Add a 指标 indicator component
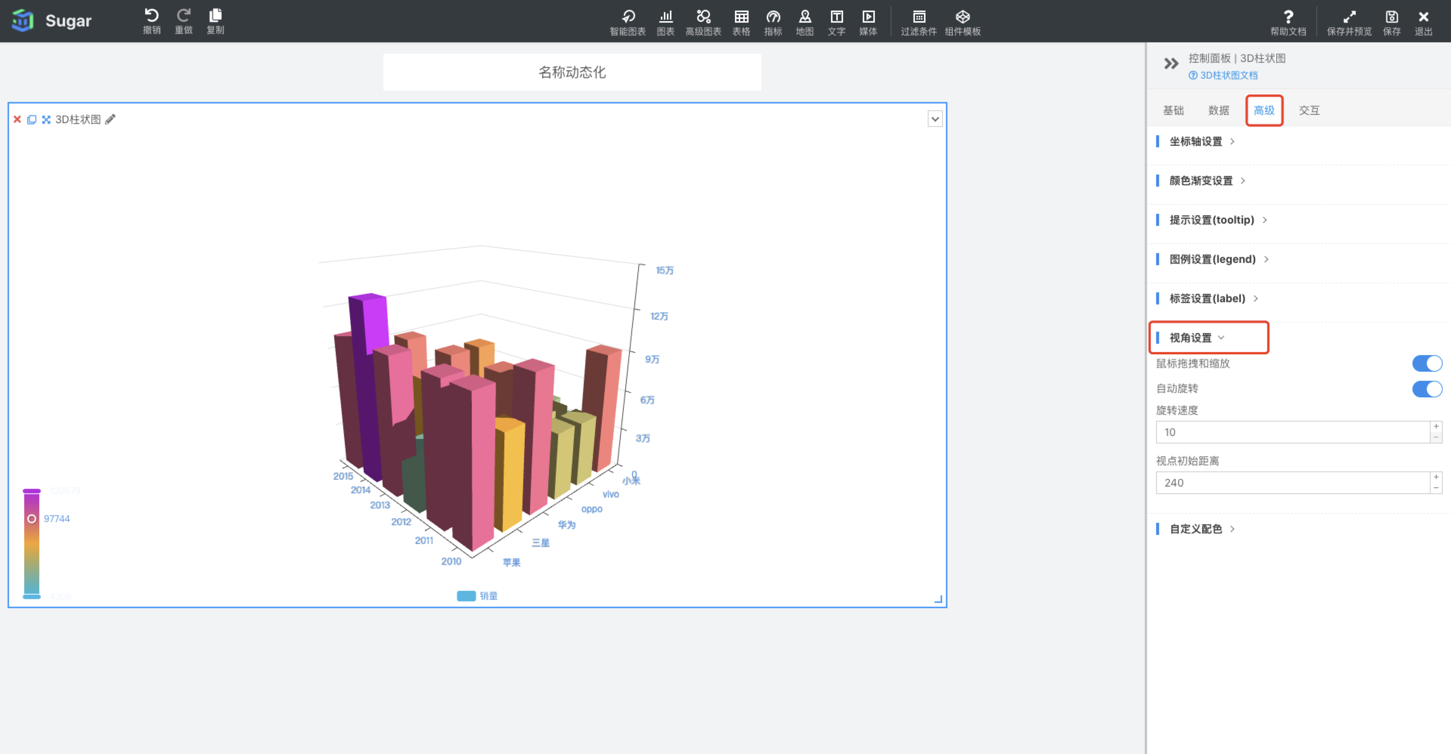The image size is (1451, 754). coord(773,23)
